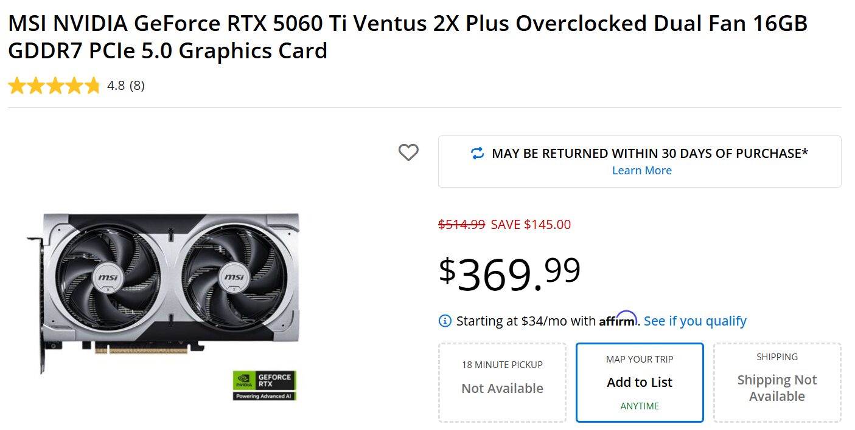The height and width of the screenshot is (430, 855).
Task: Click the SAVE $145.00 discount text
Action: tap(531, 225)
